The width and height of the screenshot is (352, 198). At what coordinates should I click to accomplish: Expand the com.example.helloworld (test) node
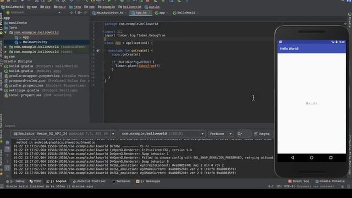(6, 52)
